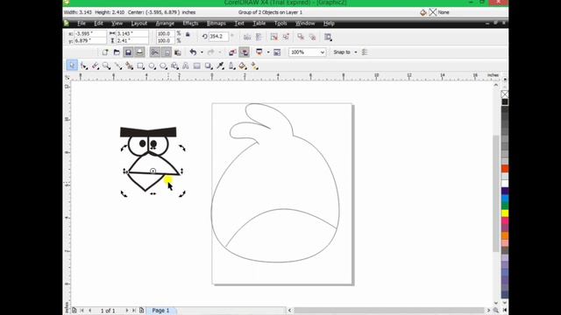This screenshot has height=315, width=561.
Task: Select the Pick tool in toolbox
Action: (72, 66)
